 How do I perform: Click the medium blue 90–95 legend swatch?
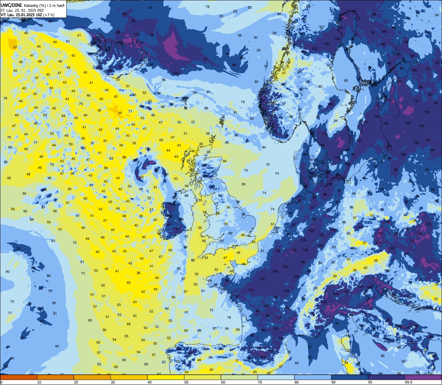coord(349,377)
